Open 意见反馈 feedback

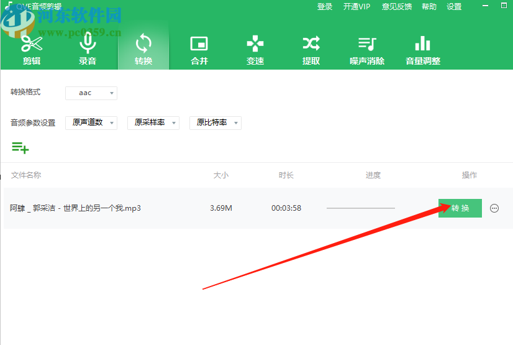click(396, 7)
